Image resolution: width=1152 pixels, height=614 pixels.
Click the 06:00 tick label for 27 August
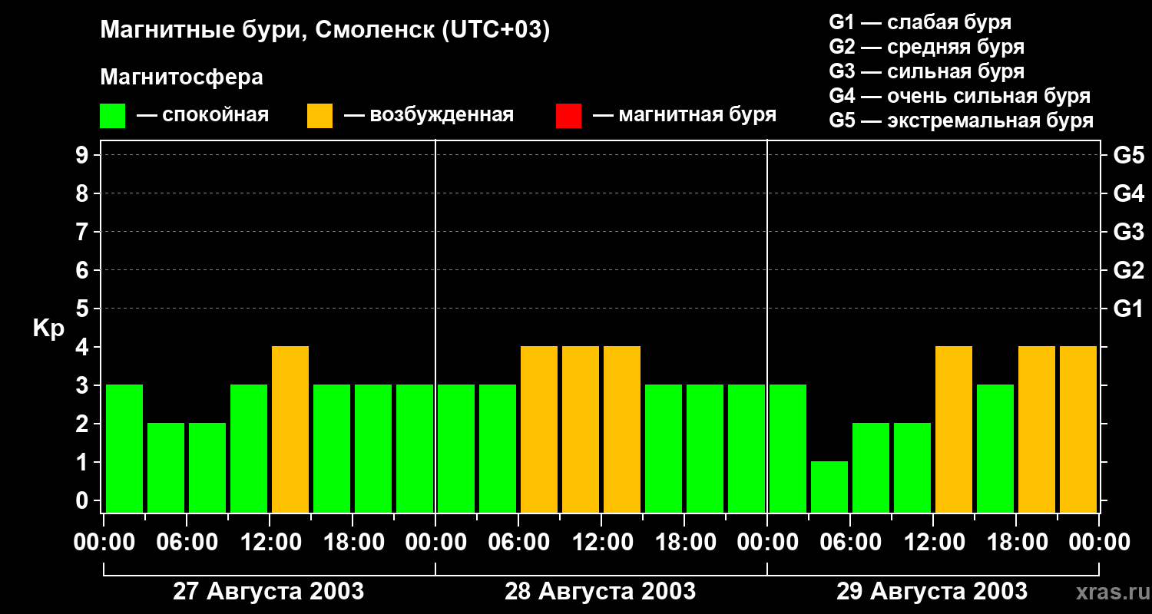(x=187, y=543)
